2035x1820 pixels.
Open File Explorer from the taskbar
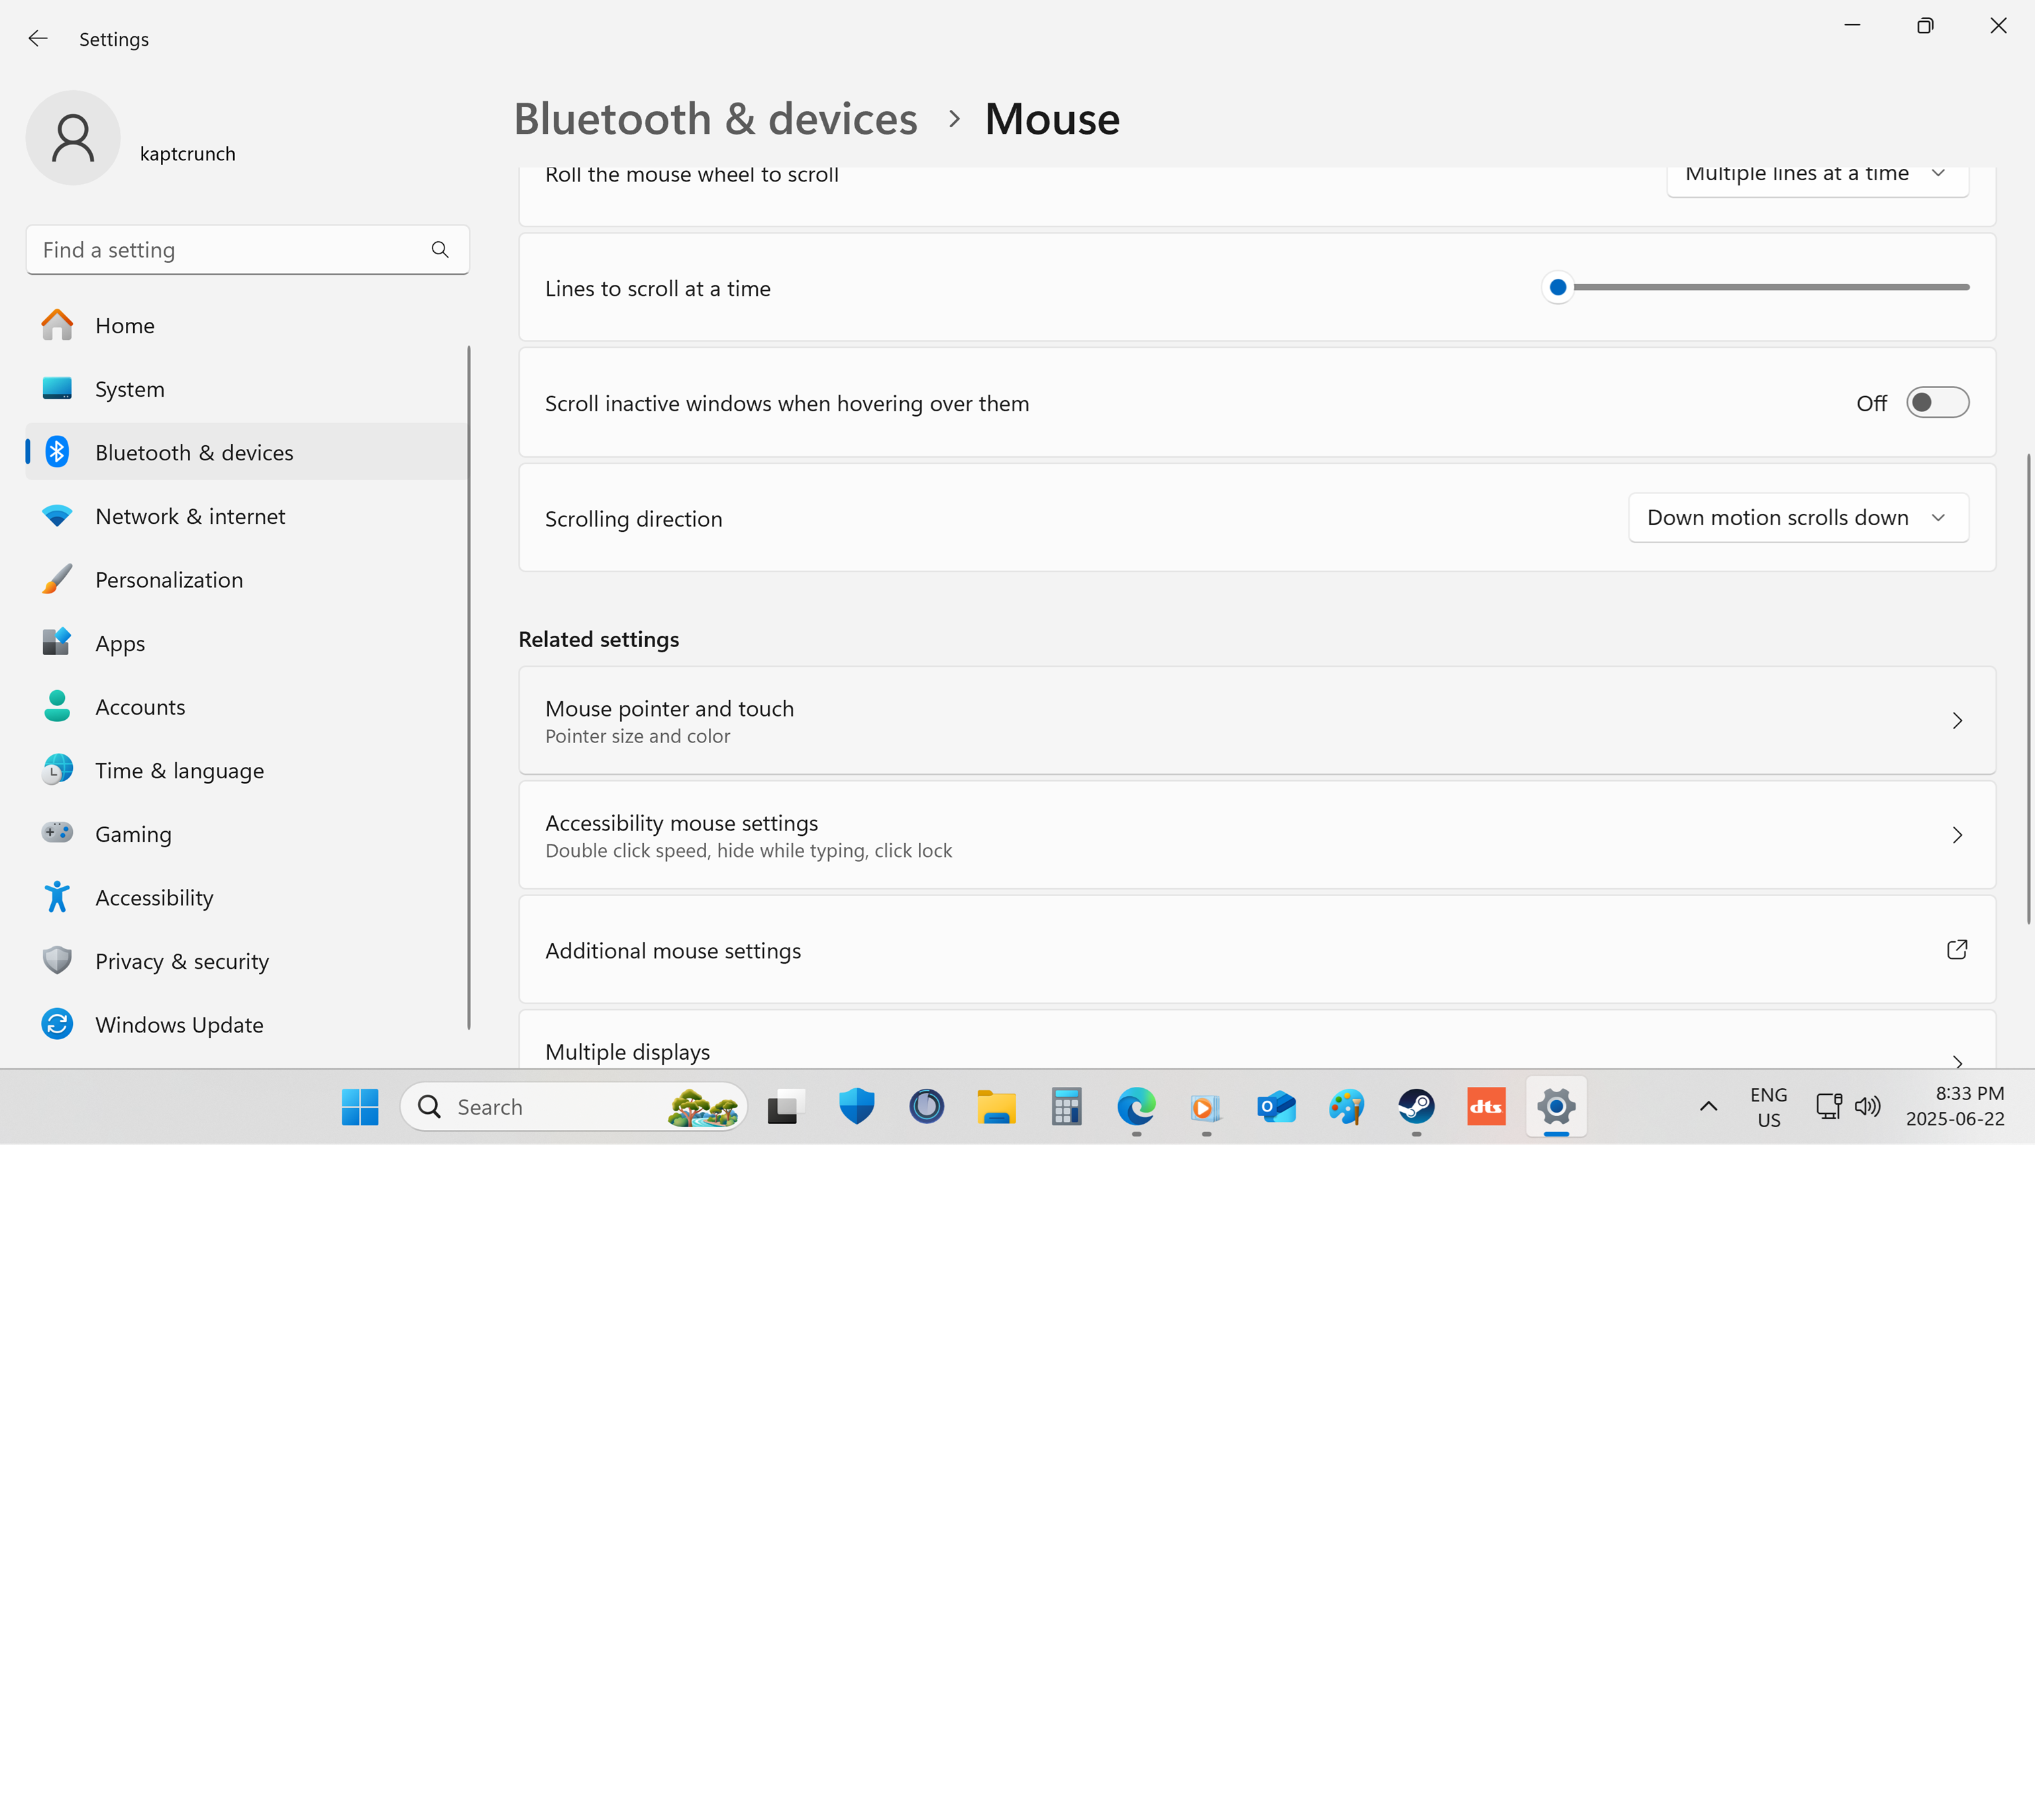996,1106
